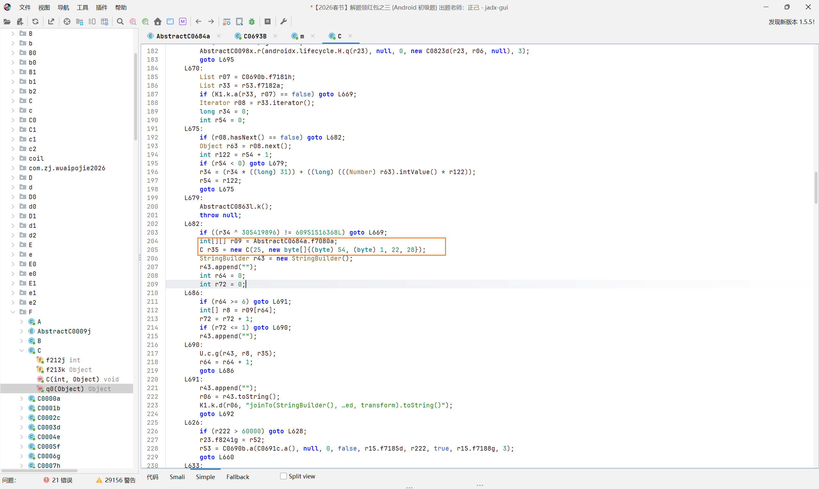Click the text search magnifier icon

pos(120,22)
